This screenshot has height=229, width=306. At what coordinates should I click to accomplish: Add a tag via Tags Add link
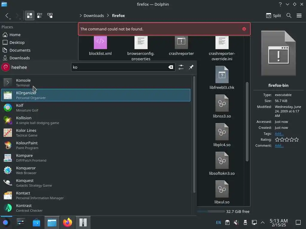279,134
